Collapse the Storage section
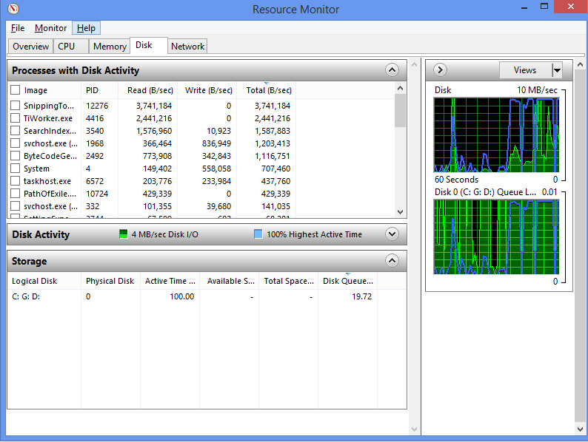588x442 pixels. tap(392, 260)
